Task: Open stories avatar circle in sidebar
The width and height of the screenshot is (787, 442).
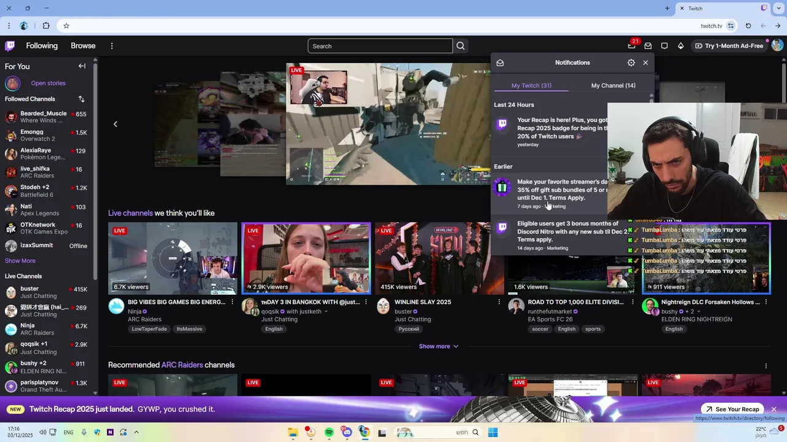Action: click(x=13, y=83)
